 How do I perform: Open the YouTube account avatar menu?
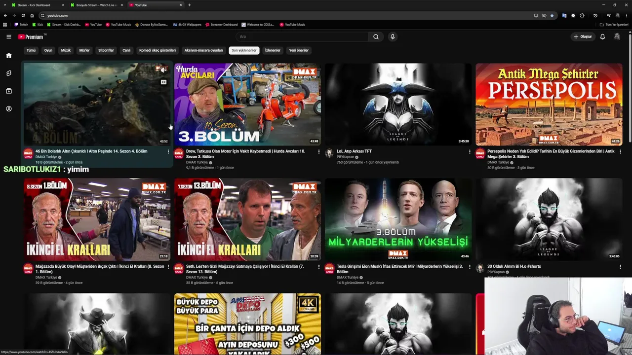[617, 36]
